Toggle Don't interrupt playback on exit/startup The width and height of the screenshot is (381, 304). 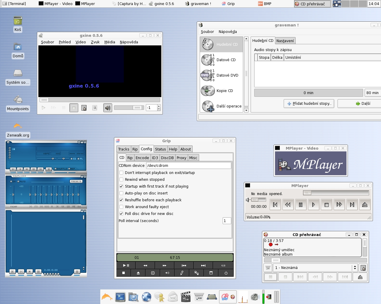[x=121, y=173]
